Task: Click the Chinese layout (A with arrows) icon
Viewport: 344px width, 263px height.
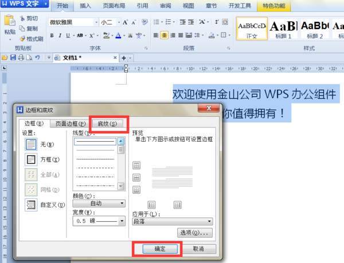Action: coord(202,22)
